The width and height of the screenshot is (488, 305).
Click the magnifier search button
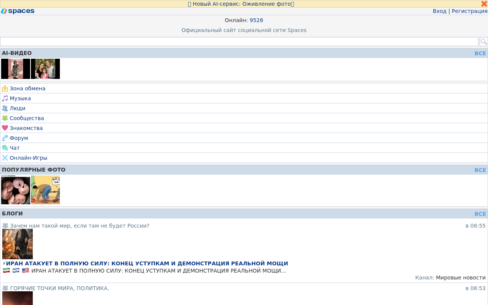tap(483, 42)
